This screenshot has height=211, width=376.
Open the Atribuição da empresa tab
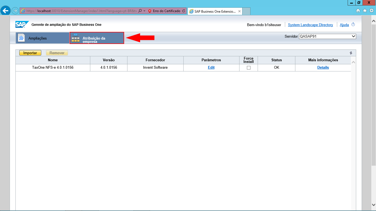(x=97, y=38)
